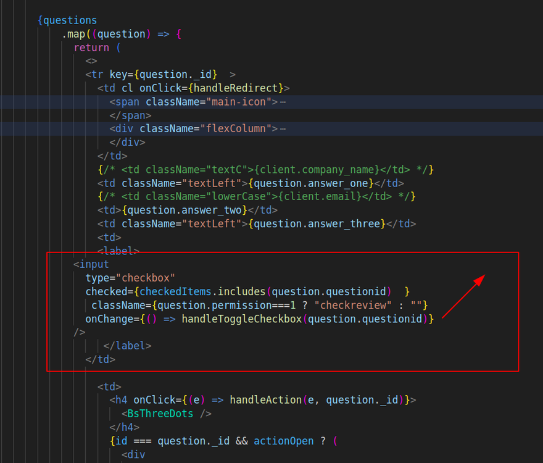The width and height of the screenshot is (543, 463).
Task: Click the BsThreeDots component tag
Action: point(160,414)
